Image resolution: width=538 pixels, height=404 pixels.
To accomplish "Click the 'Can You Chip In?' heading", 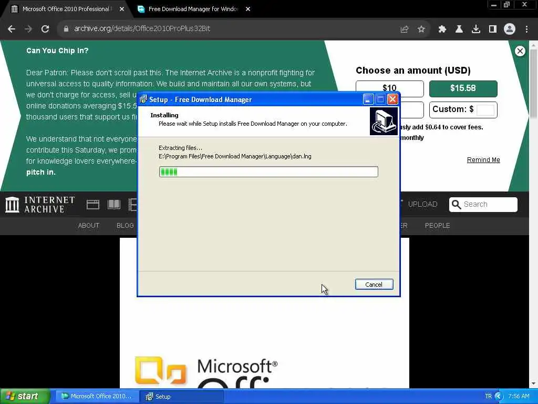I will (57, 50).
